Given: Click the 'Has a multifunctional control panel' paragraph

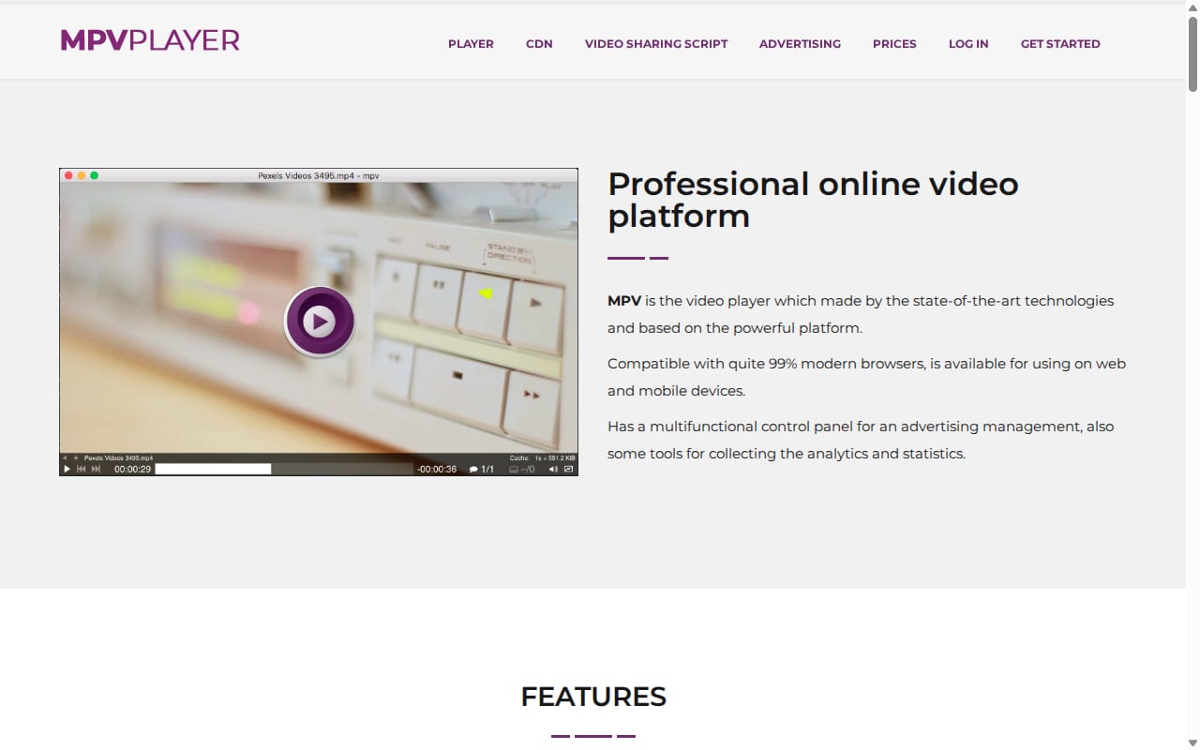Looking at the screenshot, I should (861, 440).
